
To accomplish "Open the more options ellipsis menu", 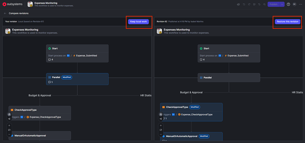I will click(301, 4).
